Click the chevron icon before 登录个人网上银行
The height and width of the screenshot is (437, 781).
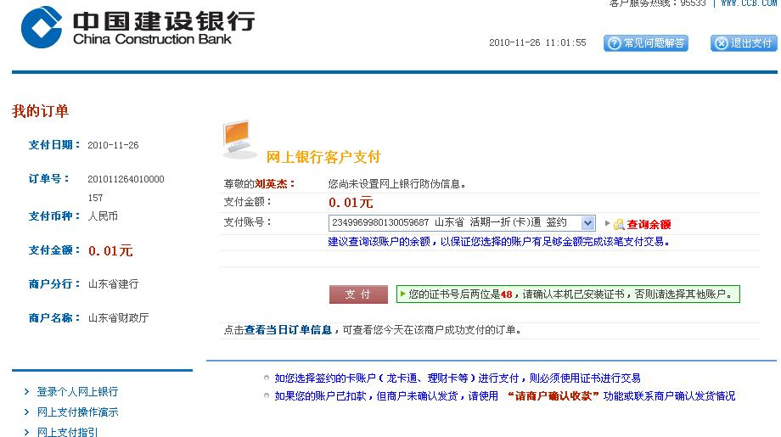pos(27,392)
